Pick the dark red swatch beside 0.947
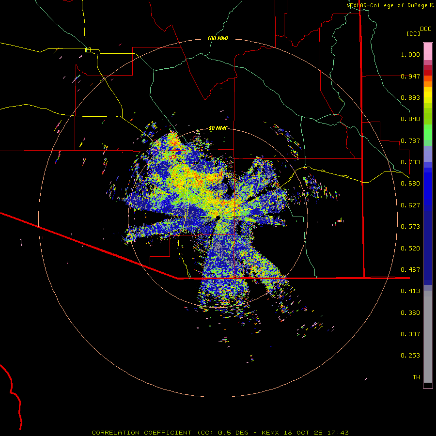 [x=428, y=73]
